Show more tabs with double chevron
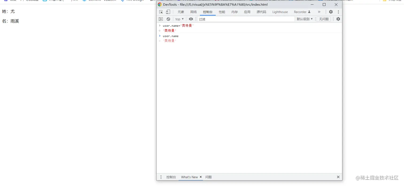This screenshot has height=186, width=404. [x=319, y=12]
